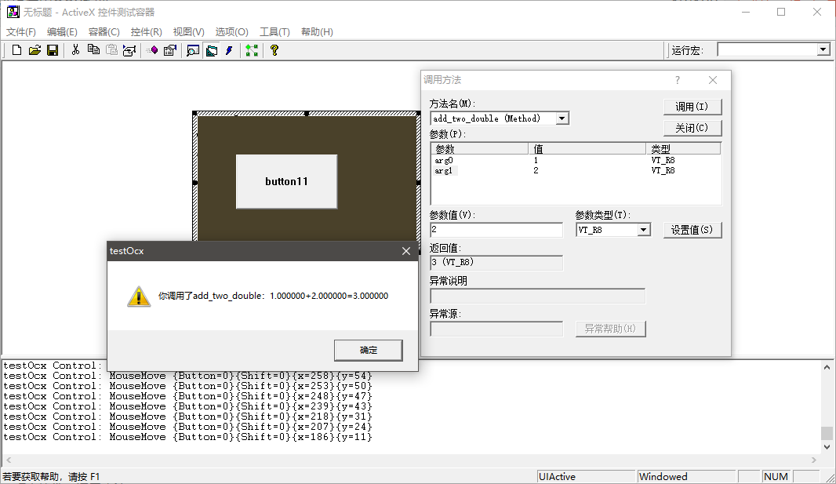Click the yellow question mark Help icon

(274, 50)
